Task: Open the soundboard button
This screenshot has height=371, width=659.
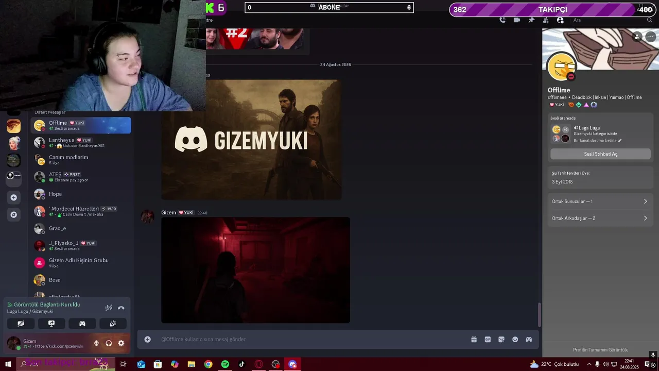Action: click(x=113, y=324)
